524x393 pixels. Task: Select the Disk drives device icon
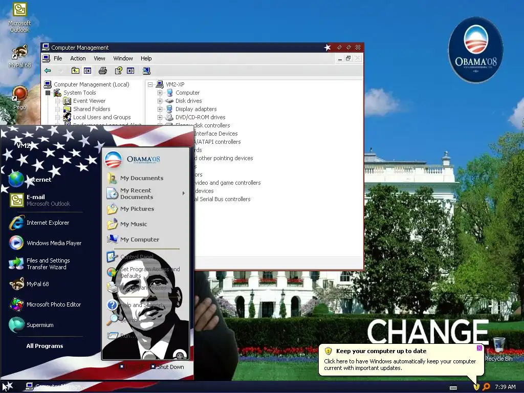[x=169, y=101]
